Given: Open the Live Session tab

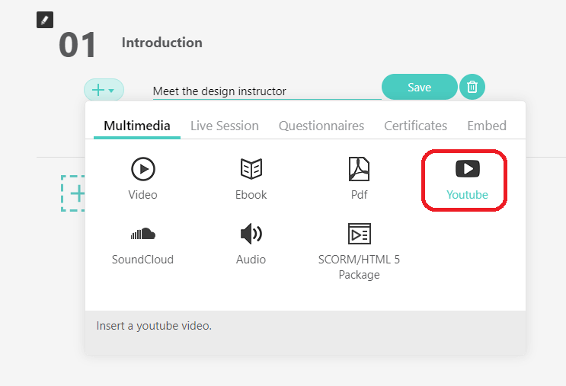Looking at the screenshot, I should pyautogui.click(x=225, y=126).
